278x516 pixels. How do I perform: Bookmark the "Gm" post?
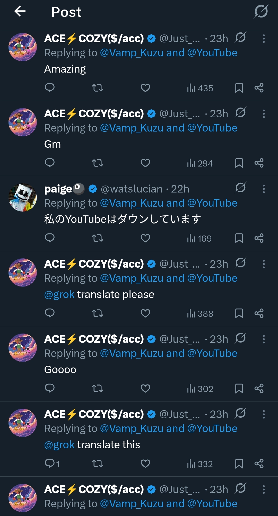point(239,163)
